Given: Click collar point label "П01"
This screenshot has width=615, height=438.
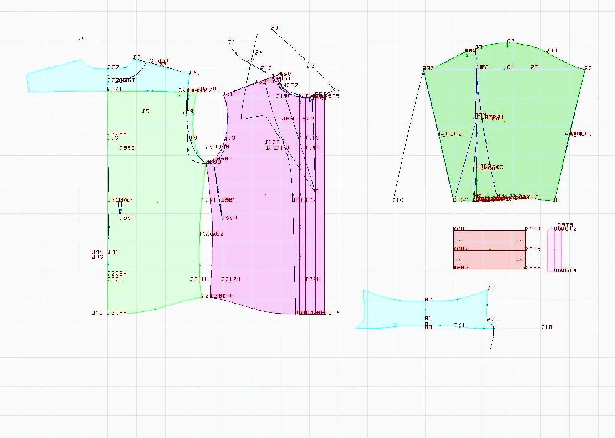Looking at the screenshot, I should point(460,326).
